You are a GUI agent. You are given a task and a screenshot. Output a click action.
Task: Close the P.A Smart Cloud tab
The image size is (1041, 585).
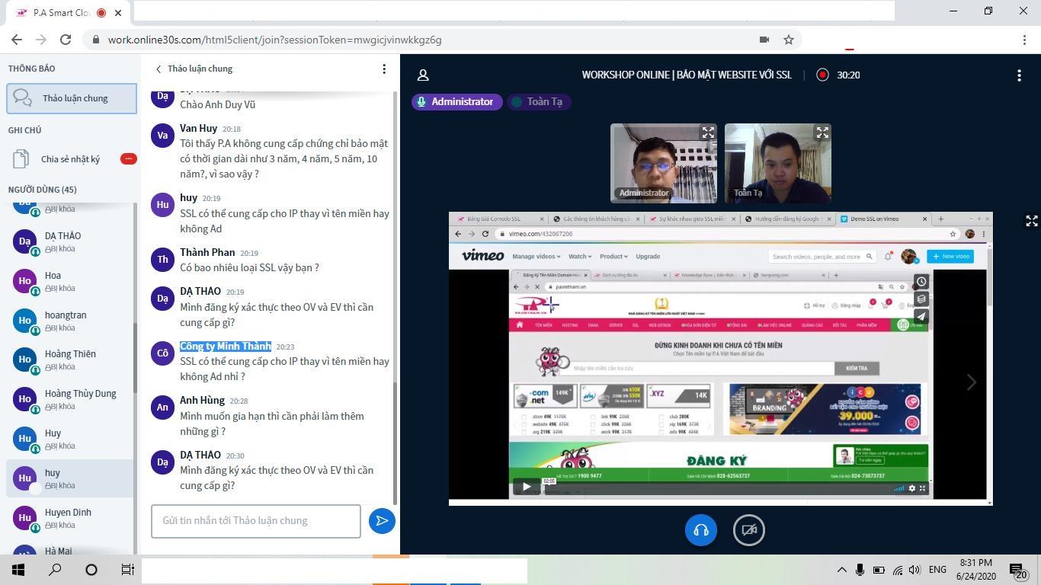pyautogui.click(x=118, y=13)
